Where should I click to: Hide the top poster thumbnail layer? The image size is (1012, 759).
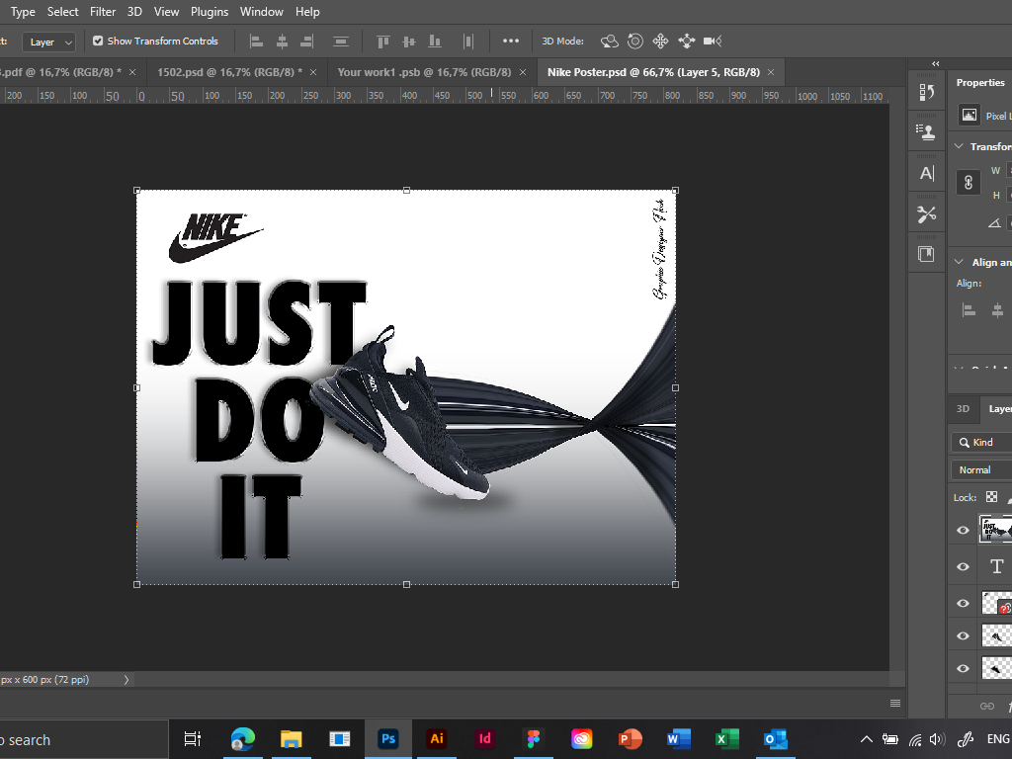click(x=963, y=530)
